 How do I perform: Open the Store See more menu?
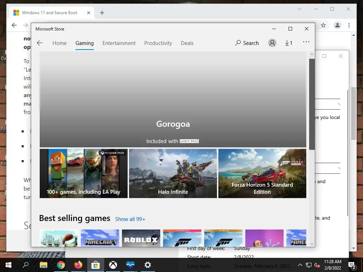coord(306,42)
